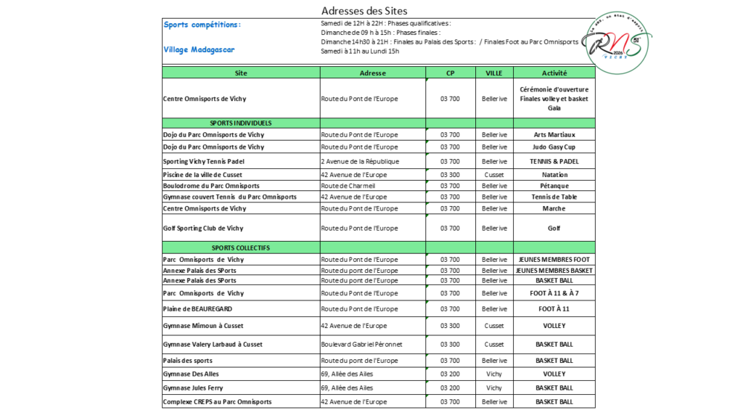Select the "Route de Charmeil" address cell
This screenshot has width=743, height=418.
347,186
